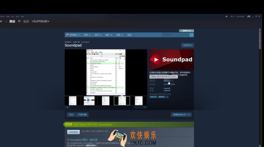
Task: Click the Soundpad breadcrumb link
Action: (85, 42)
